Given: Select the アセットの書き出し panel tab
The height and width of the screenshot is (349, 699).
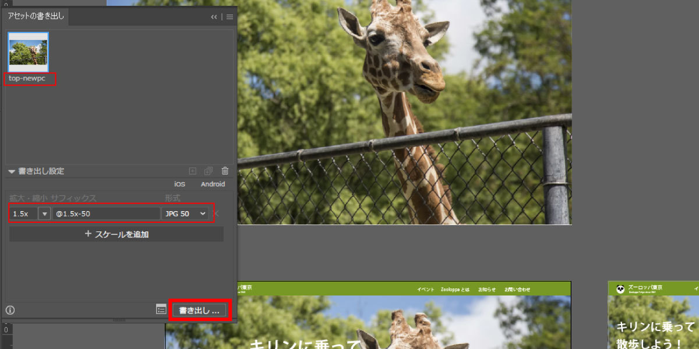Looking at the screenshot, I should 36,16.
